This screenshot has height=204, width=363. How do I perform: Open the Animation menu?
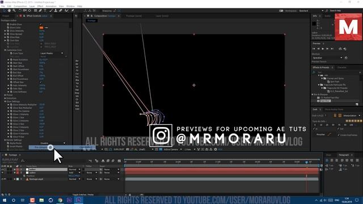click(51, 6)
